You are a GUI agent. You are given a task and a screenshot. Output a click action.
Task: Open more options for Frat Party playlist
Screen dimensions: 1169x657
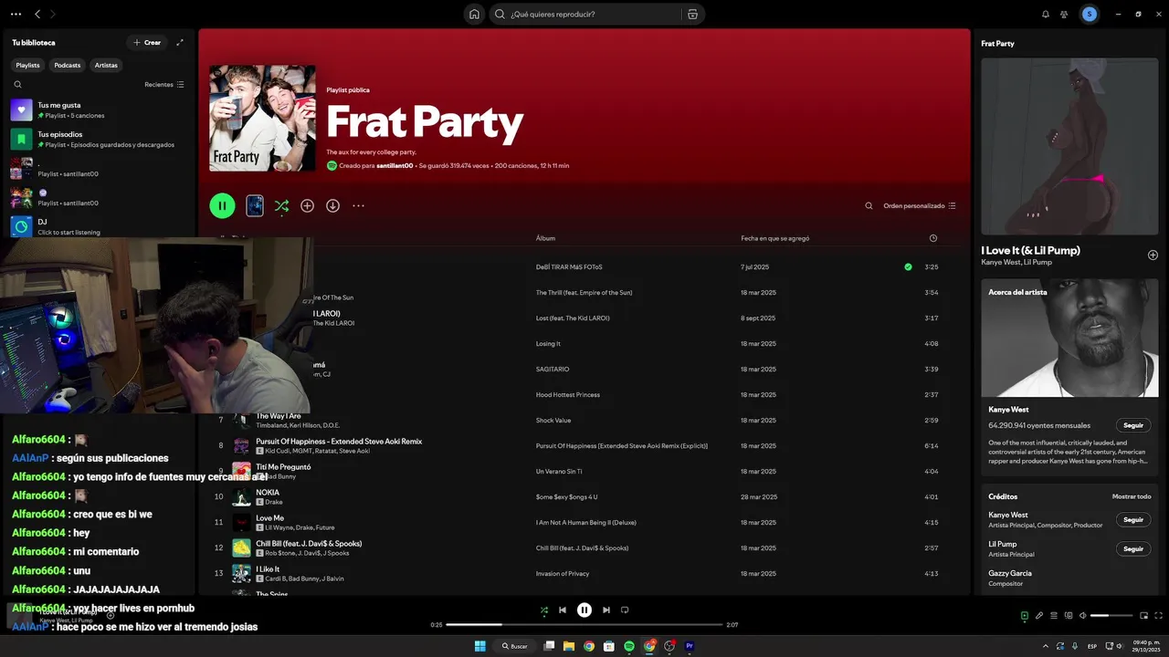click(x=358, y=205)
